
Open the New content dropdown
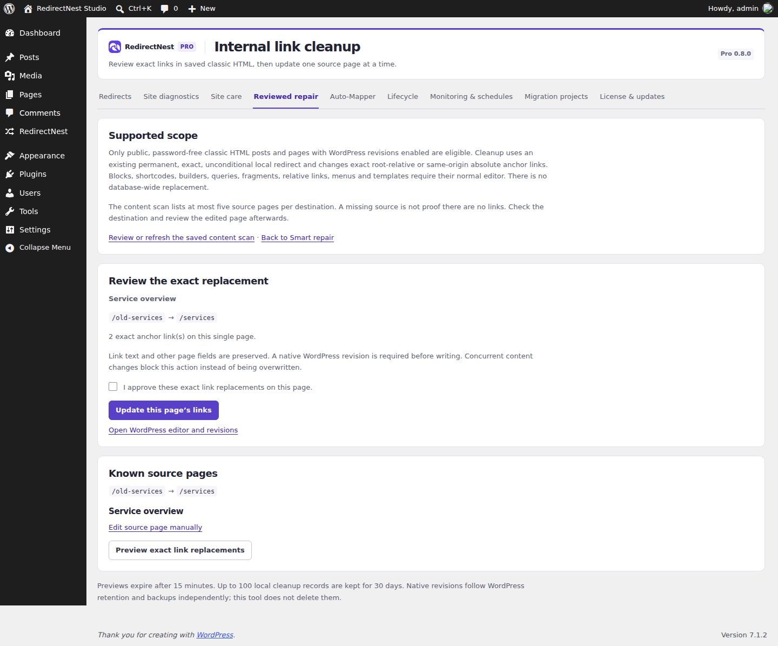[x=202, y=9]
